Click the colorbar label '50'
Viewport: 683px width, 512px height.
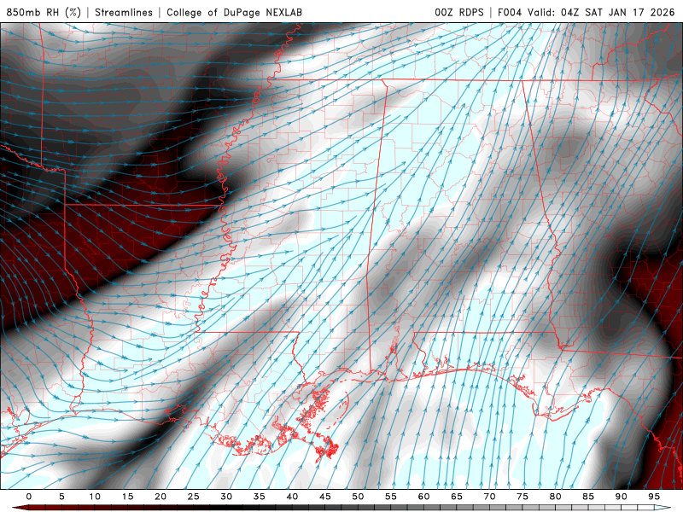(x=358, y=497)
